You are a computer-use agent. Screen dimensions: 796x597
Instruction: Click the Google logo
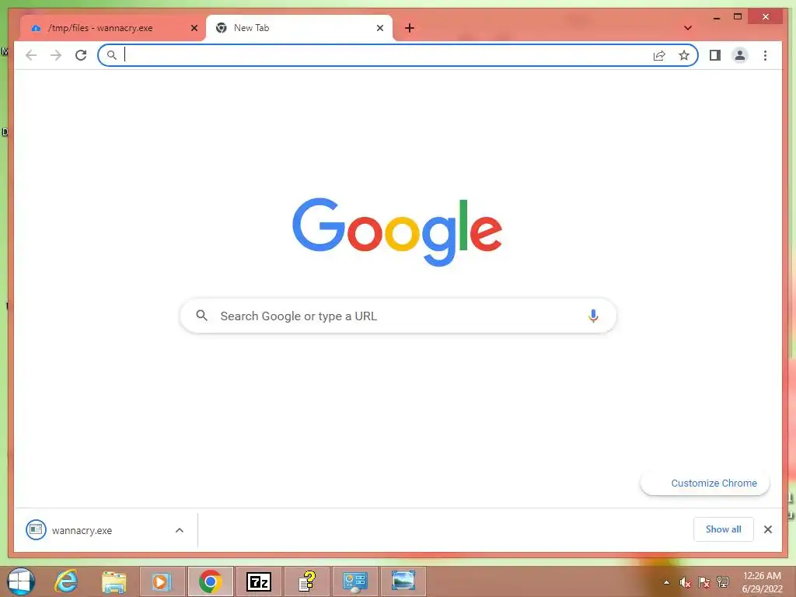[397, 232]
